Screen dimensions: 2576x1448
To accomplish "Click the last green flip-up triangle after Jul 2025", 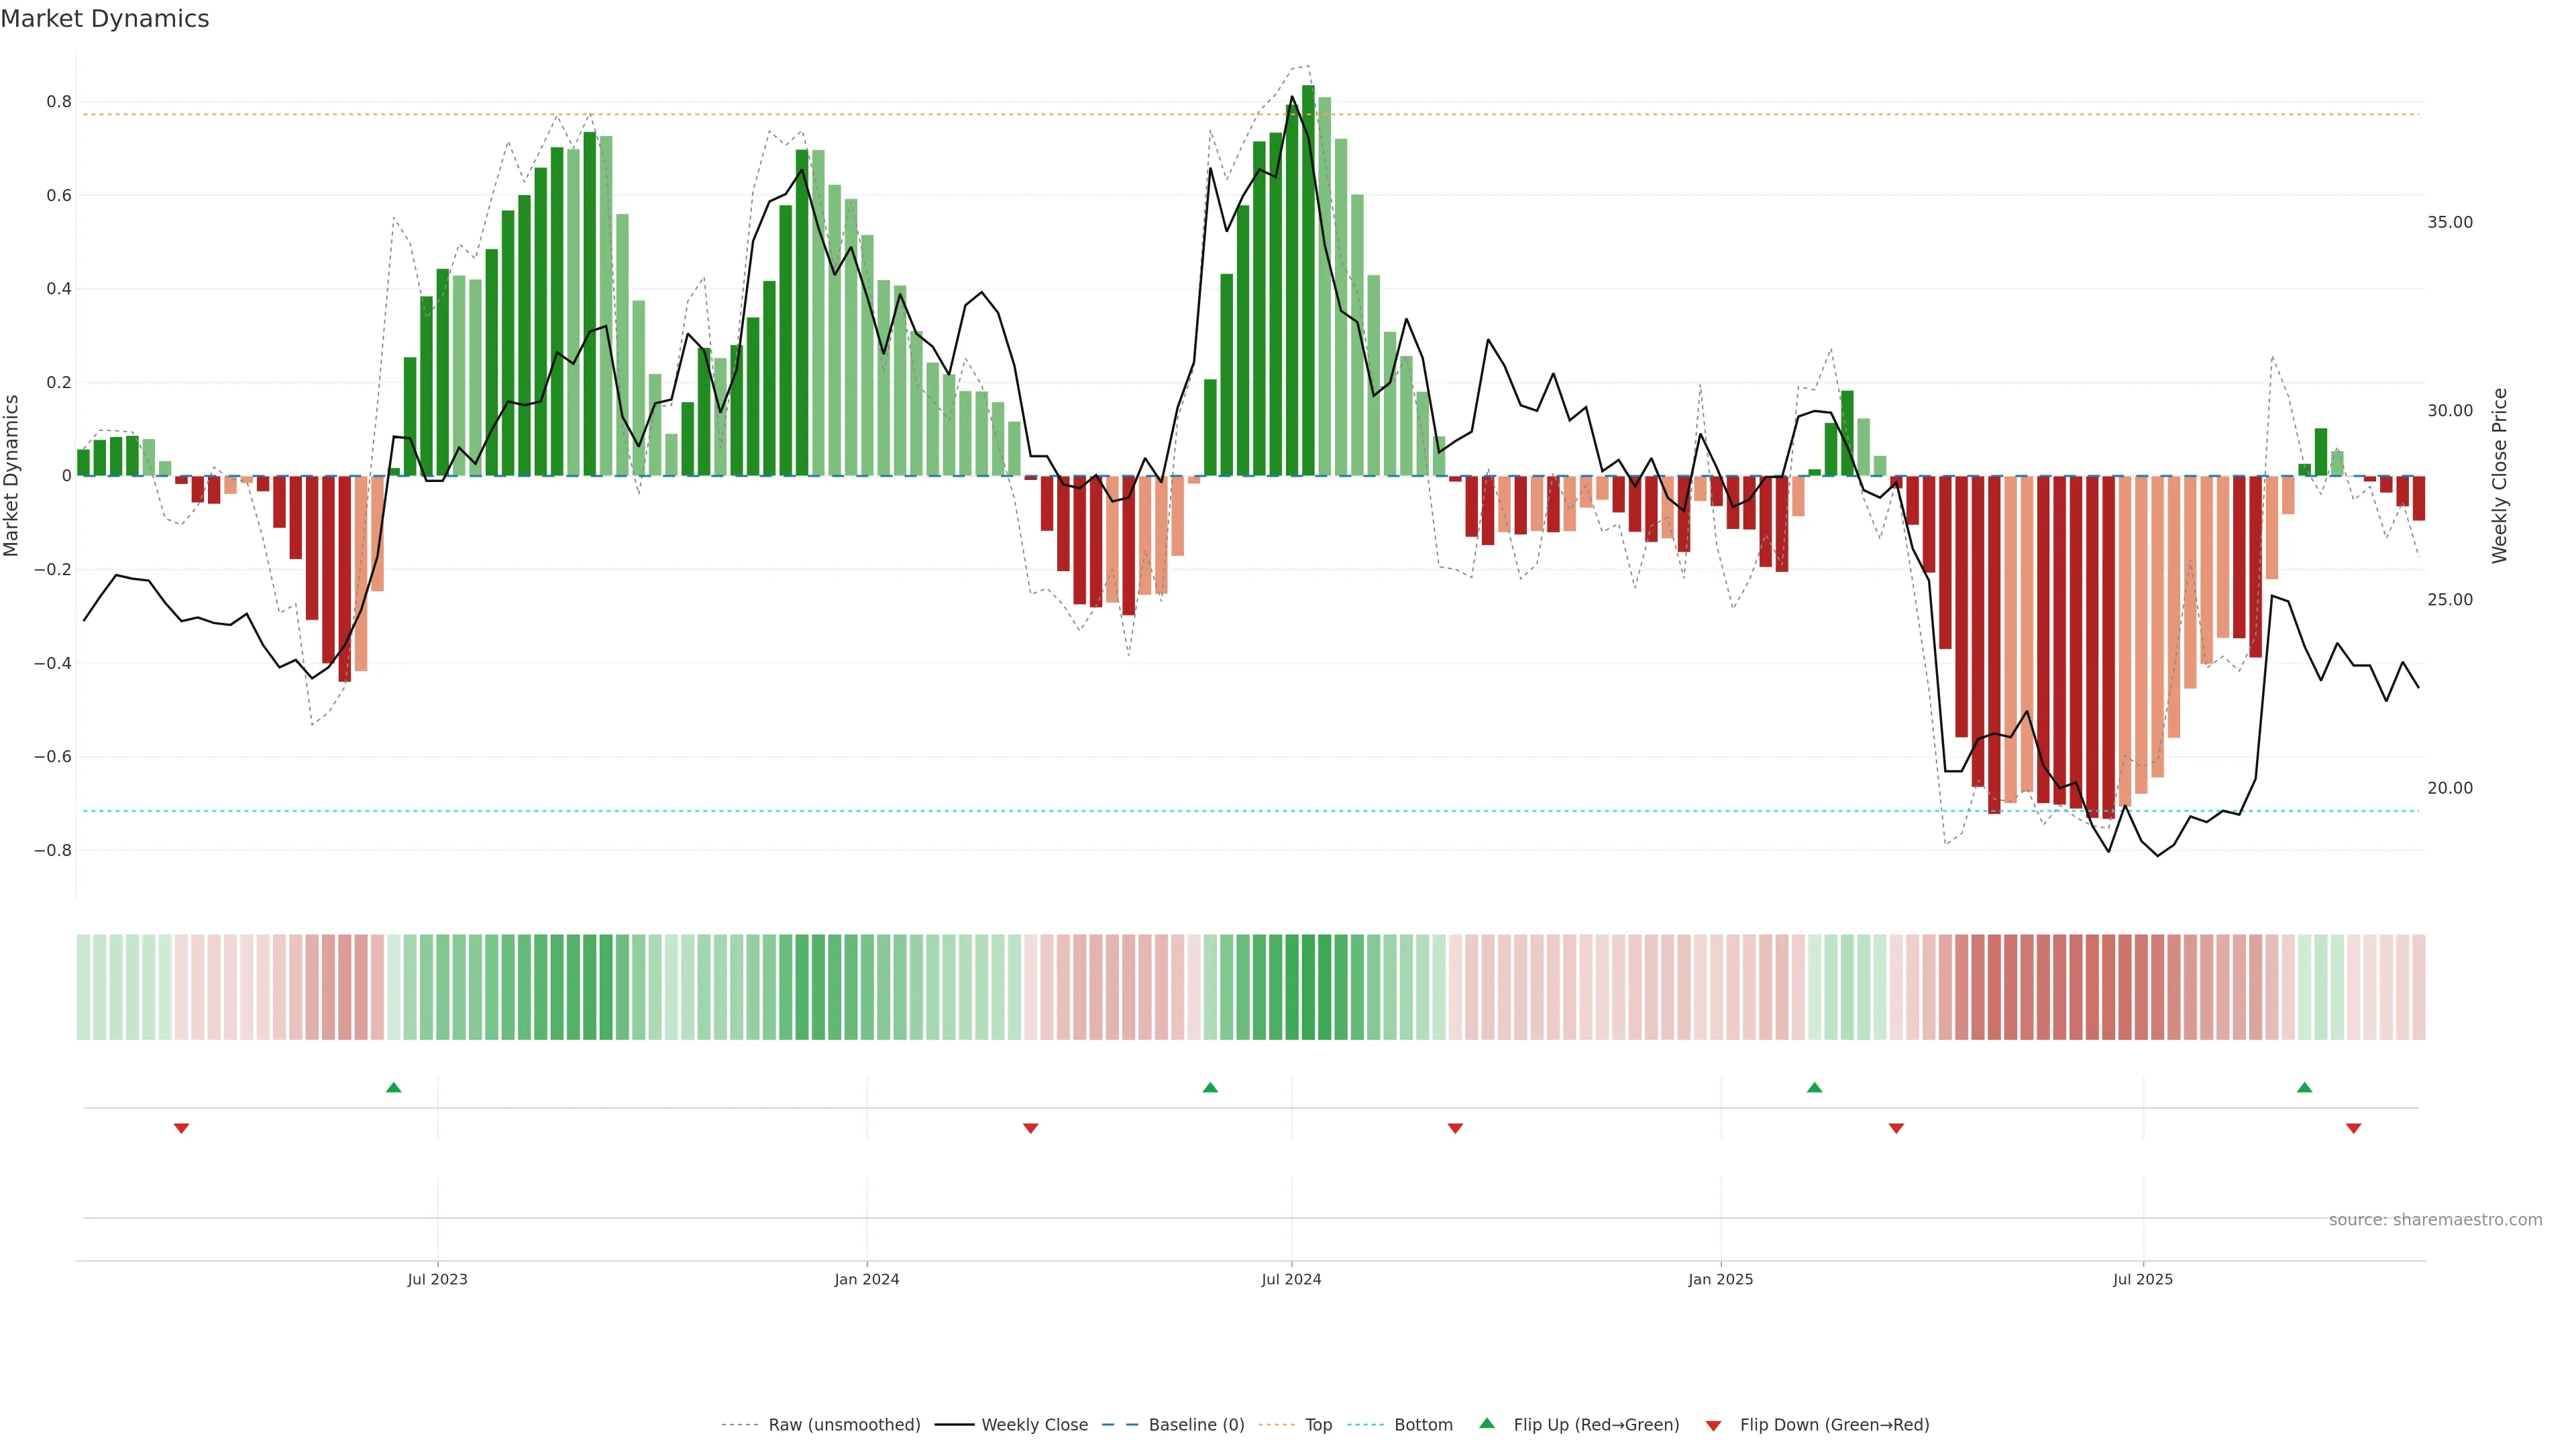I will click(x=2304, y=1087).
